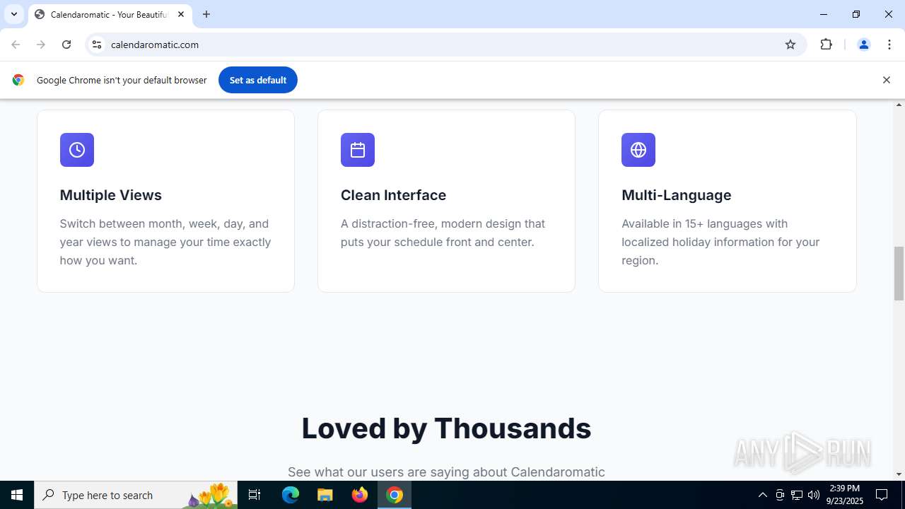Click the globe icon above Multi-Language

638,150
